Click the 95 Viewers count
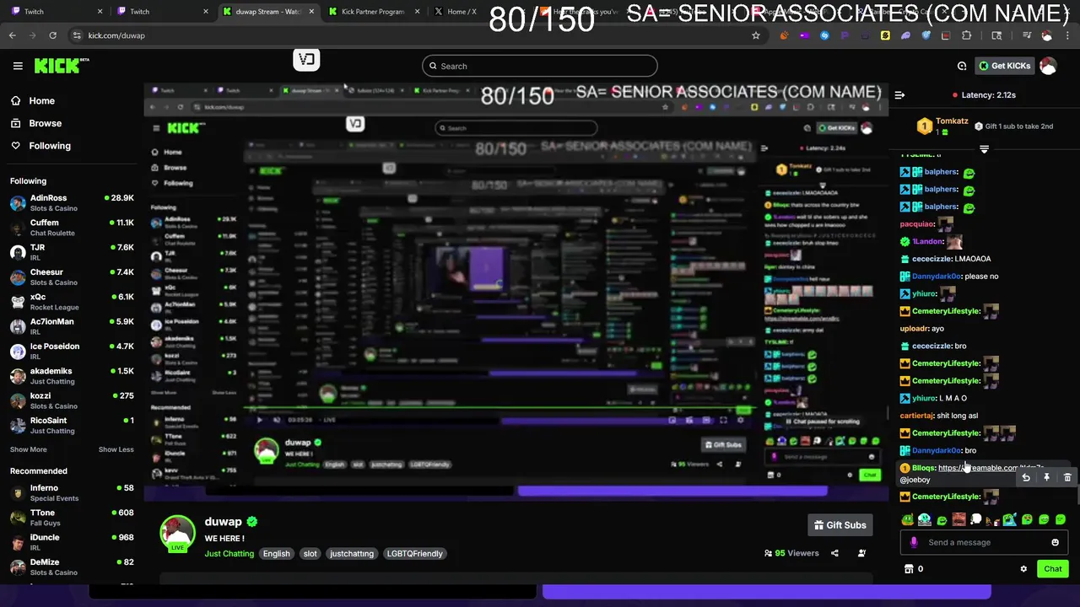The image size is (1080, 607). (x=791, y=553)
